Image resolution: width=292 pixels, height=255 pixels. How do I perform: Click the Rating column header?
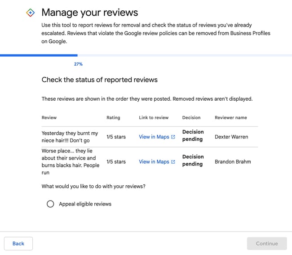[113, 118]
